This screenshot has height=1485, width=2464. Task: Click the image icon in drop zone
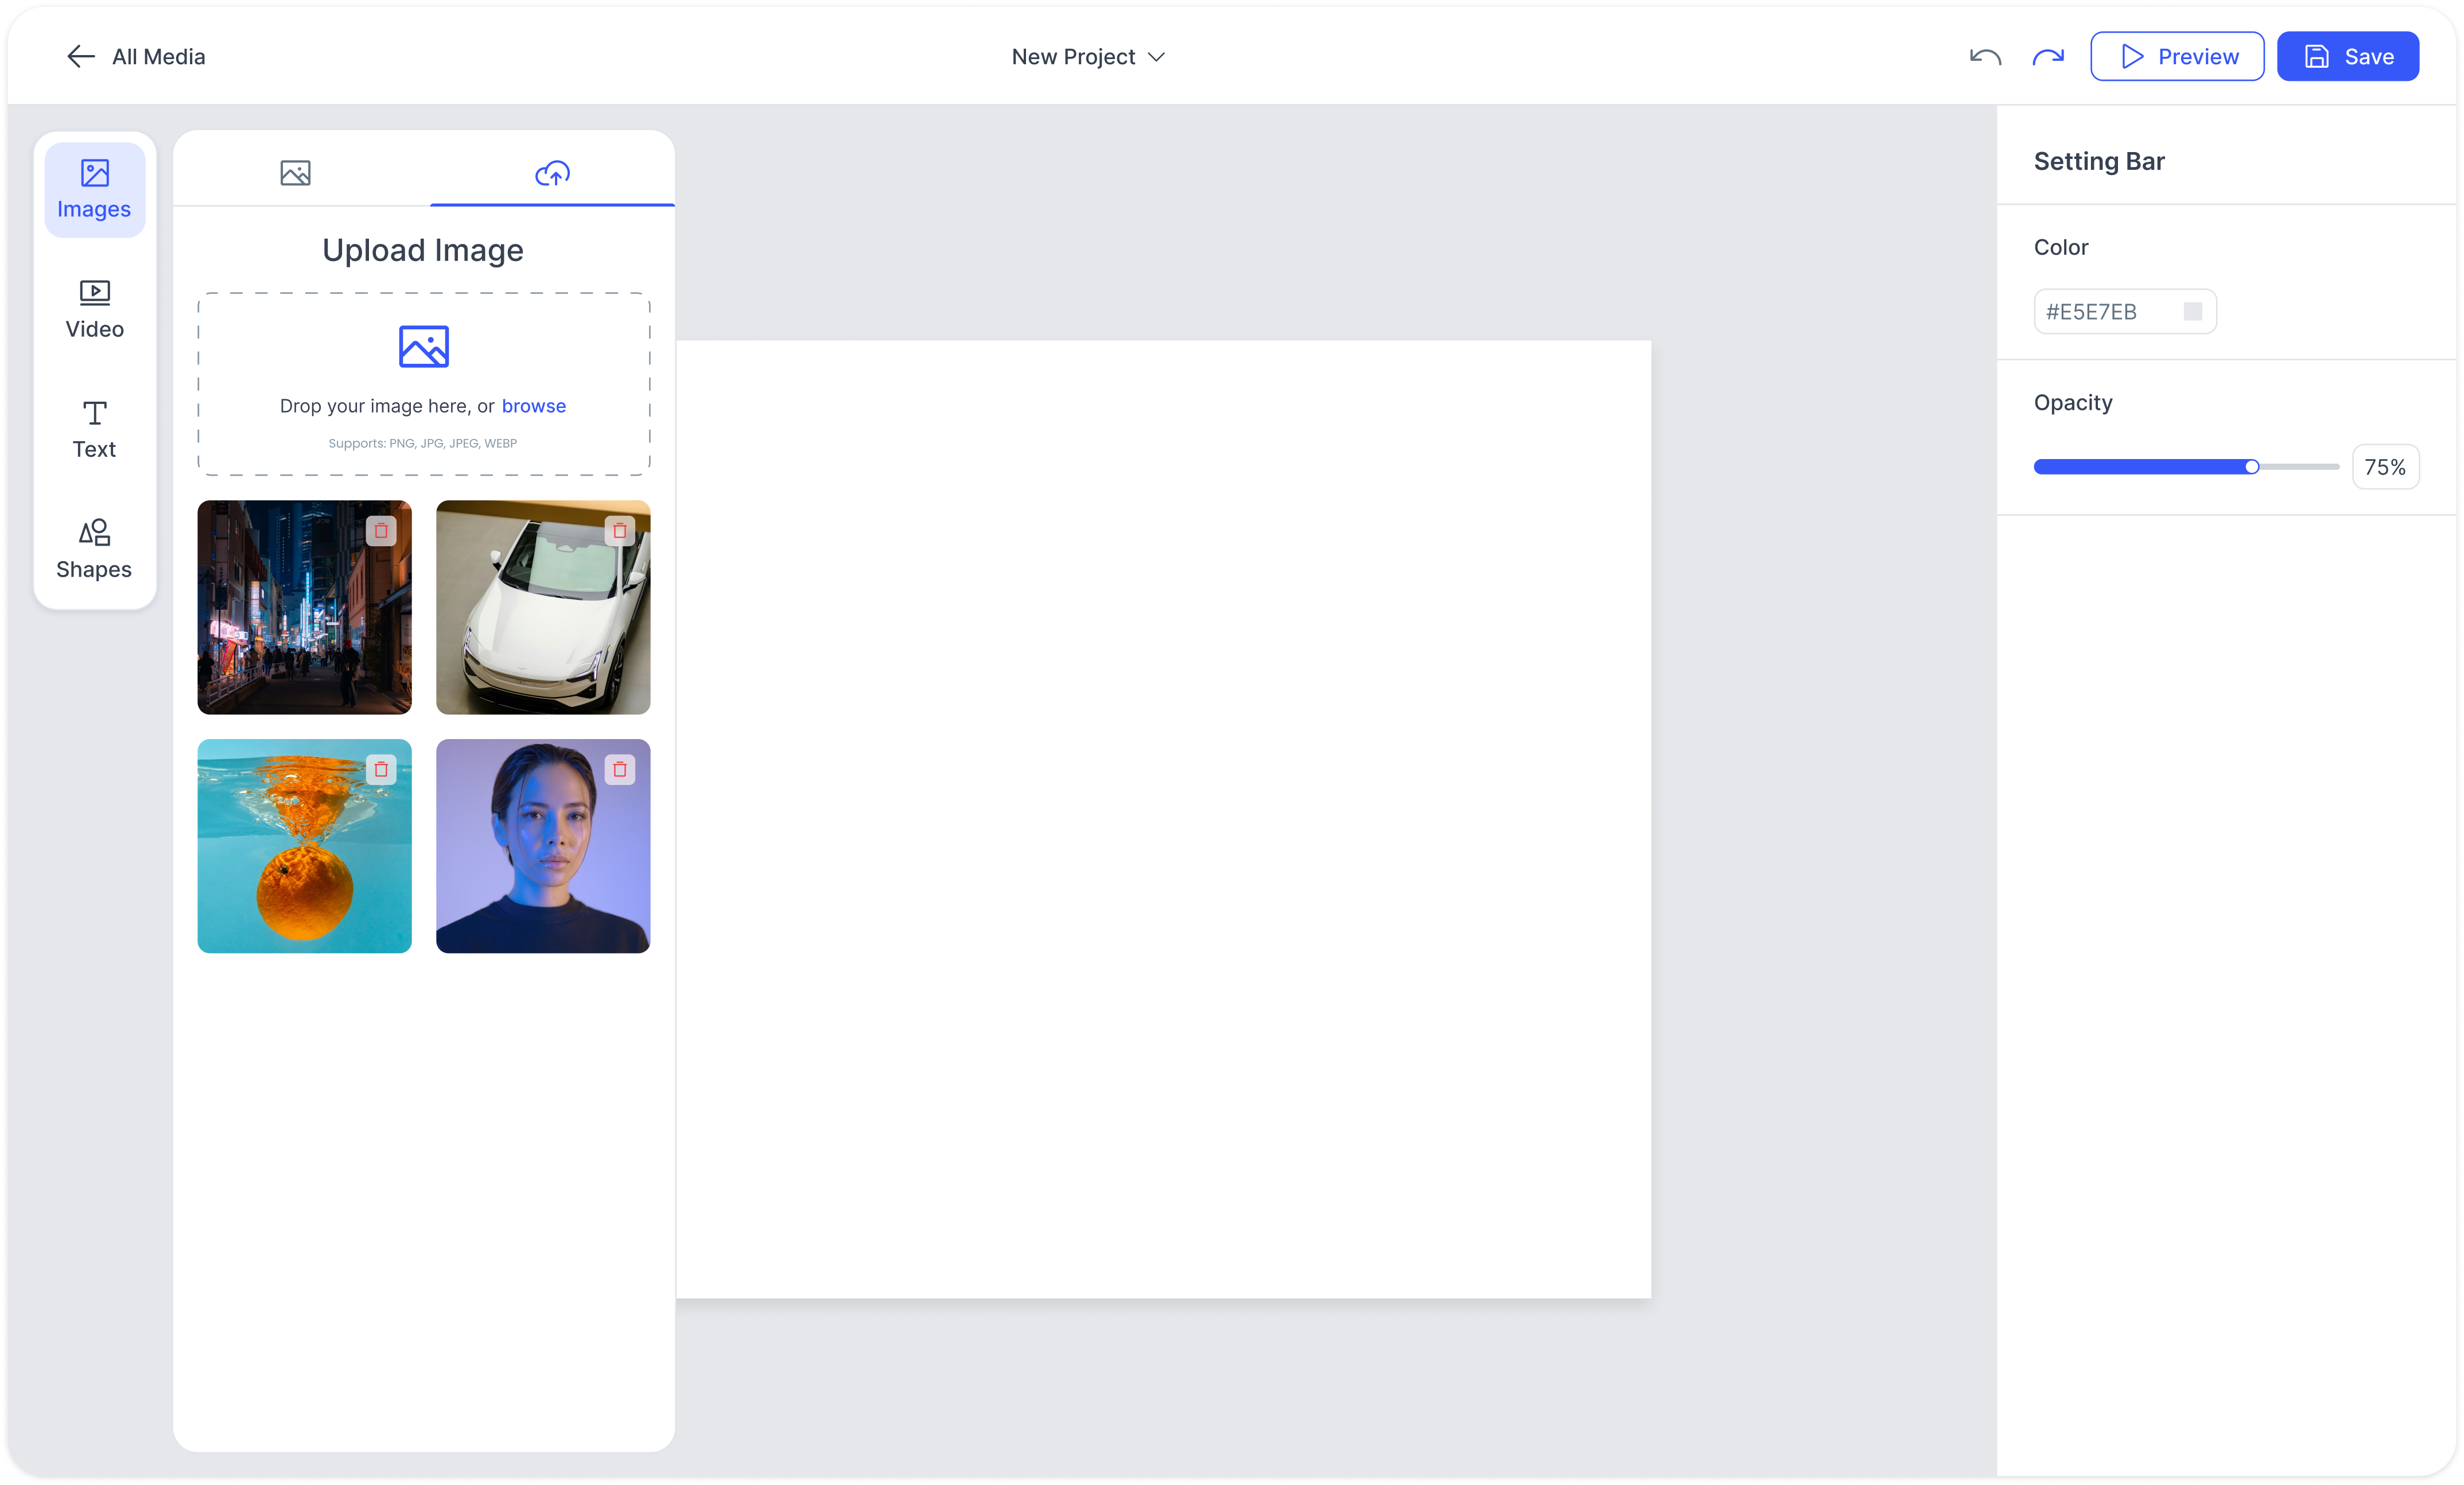[424, 347]
